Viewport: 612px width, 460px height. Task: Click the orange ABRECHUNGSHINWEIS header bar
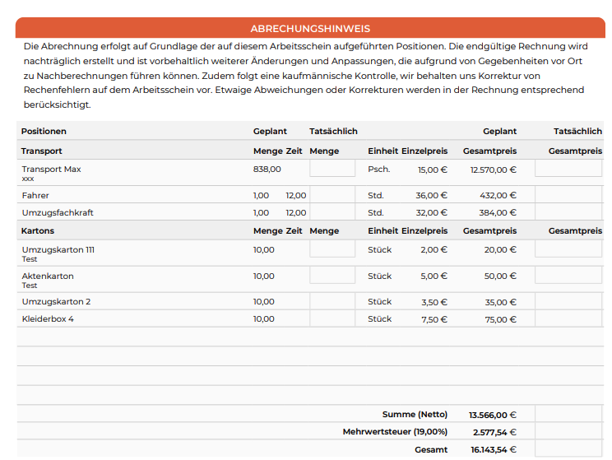click(310, 28)
